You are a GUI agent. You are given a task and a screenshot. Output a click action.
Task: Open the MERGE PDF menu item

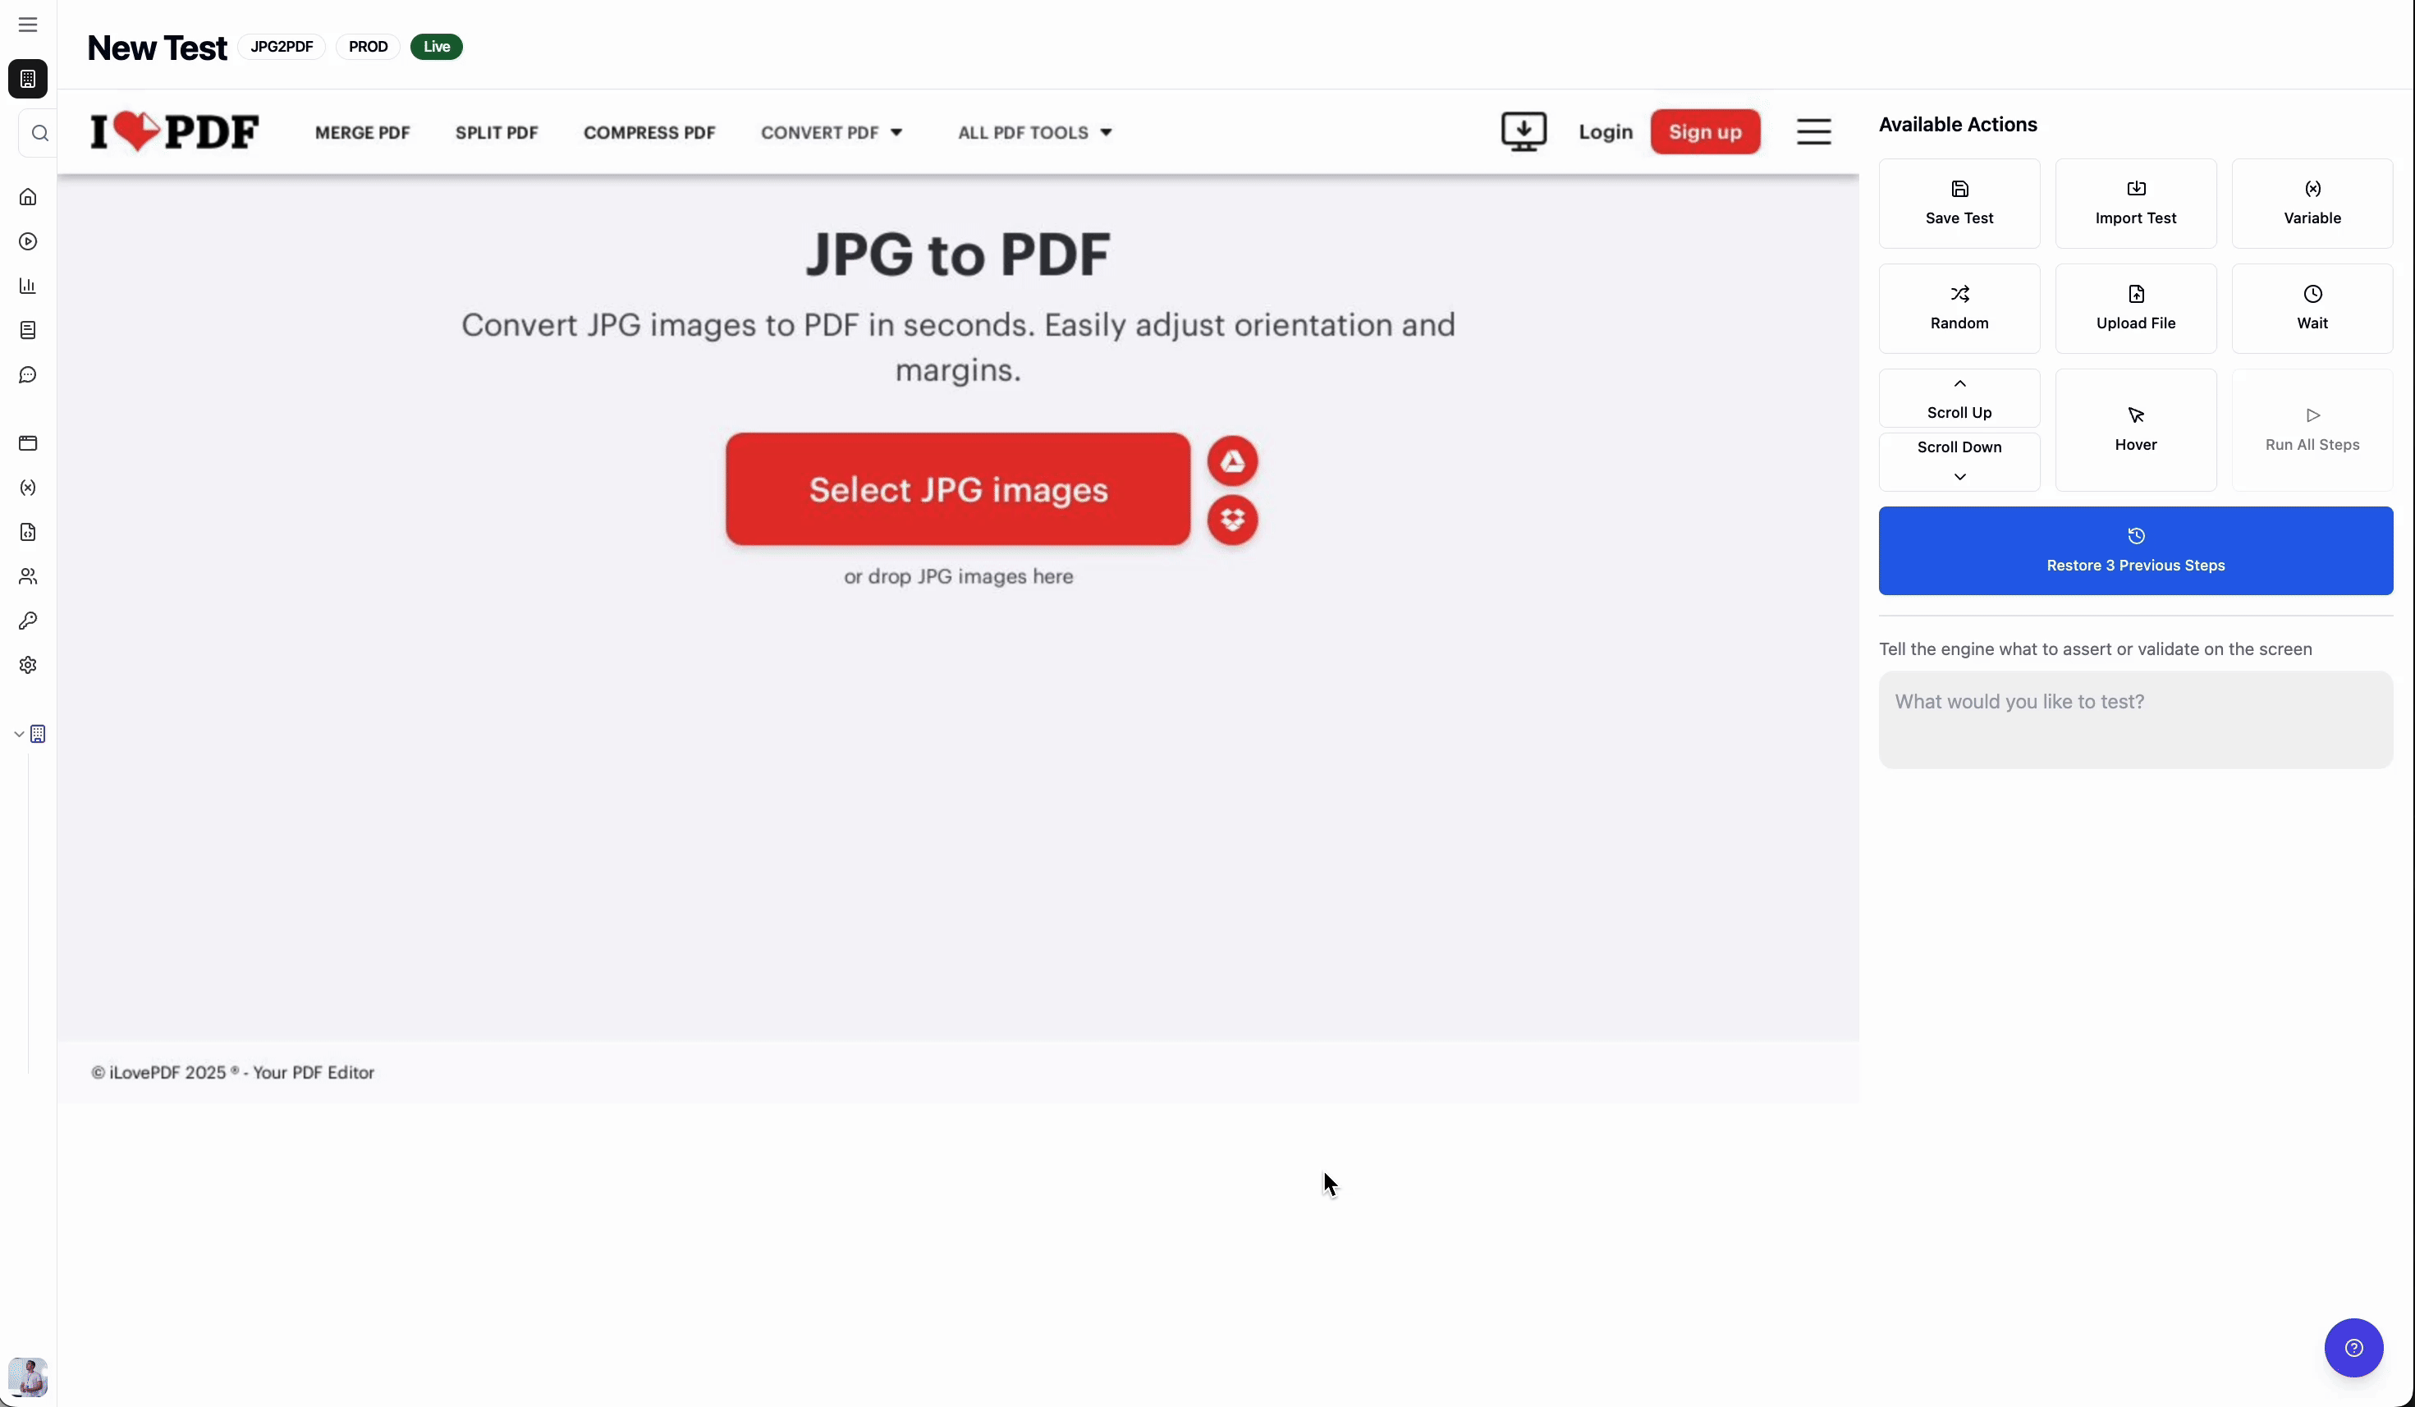point(362,132)
